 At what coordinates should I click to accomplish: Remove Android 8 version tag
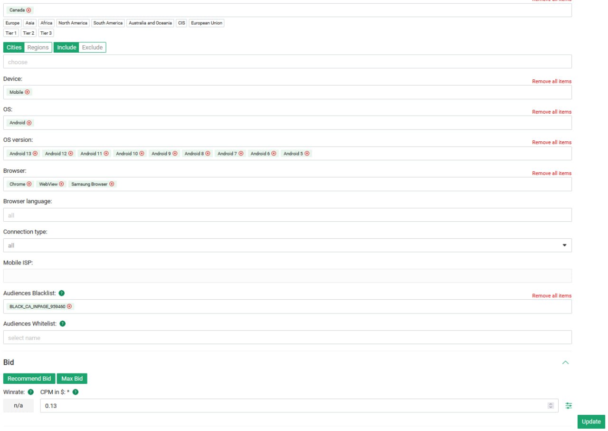click(x=208, y=154)
